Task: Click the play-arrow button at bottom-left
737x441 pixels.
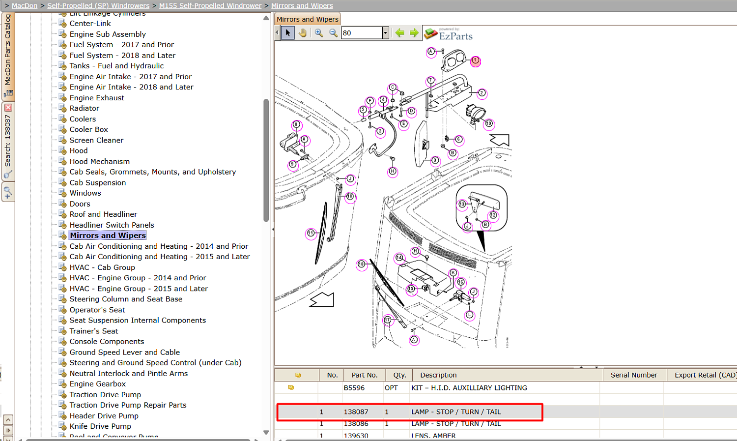Action: [x=8, y=430]
